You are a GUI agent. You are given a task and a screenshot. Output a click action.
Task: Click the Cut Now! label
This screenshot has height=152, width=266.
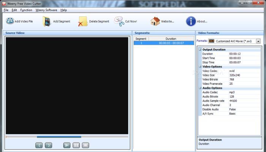(x=131, y=21)
